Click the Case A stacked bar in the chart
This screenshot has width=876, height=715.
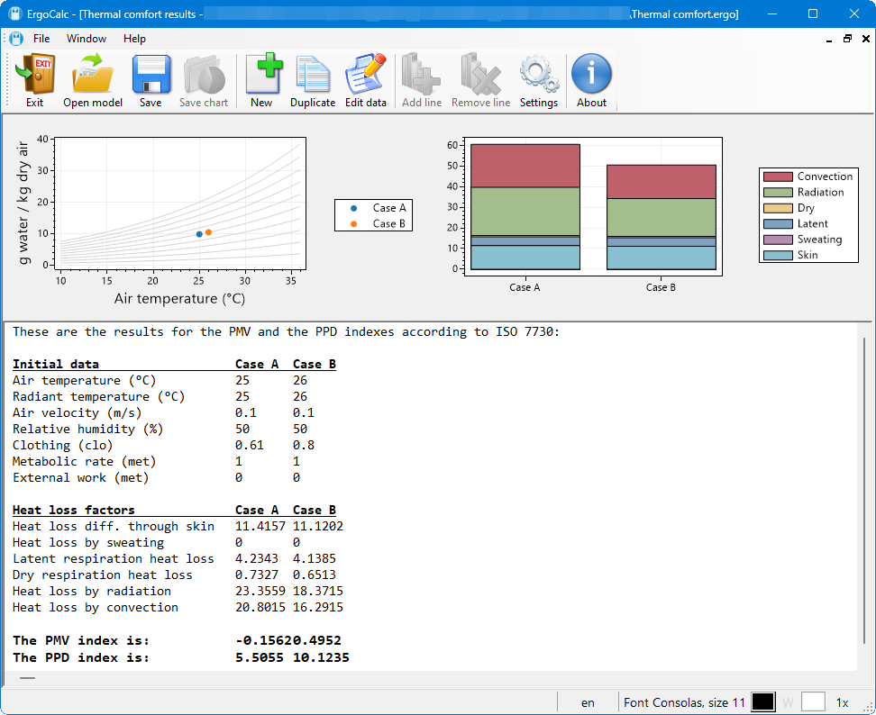point(525,207)
